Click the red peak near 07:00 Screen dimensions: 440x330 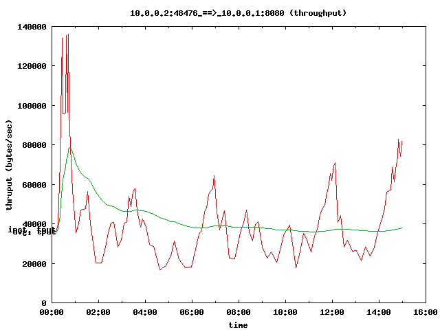214,176
